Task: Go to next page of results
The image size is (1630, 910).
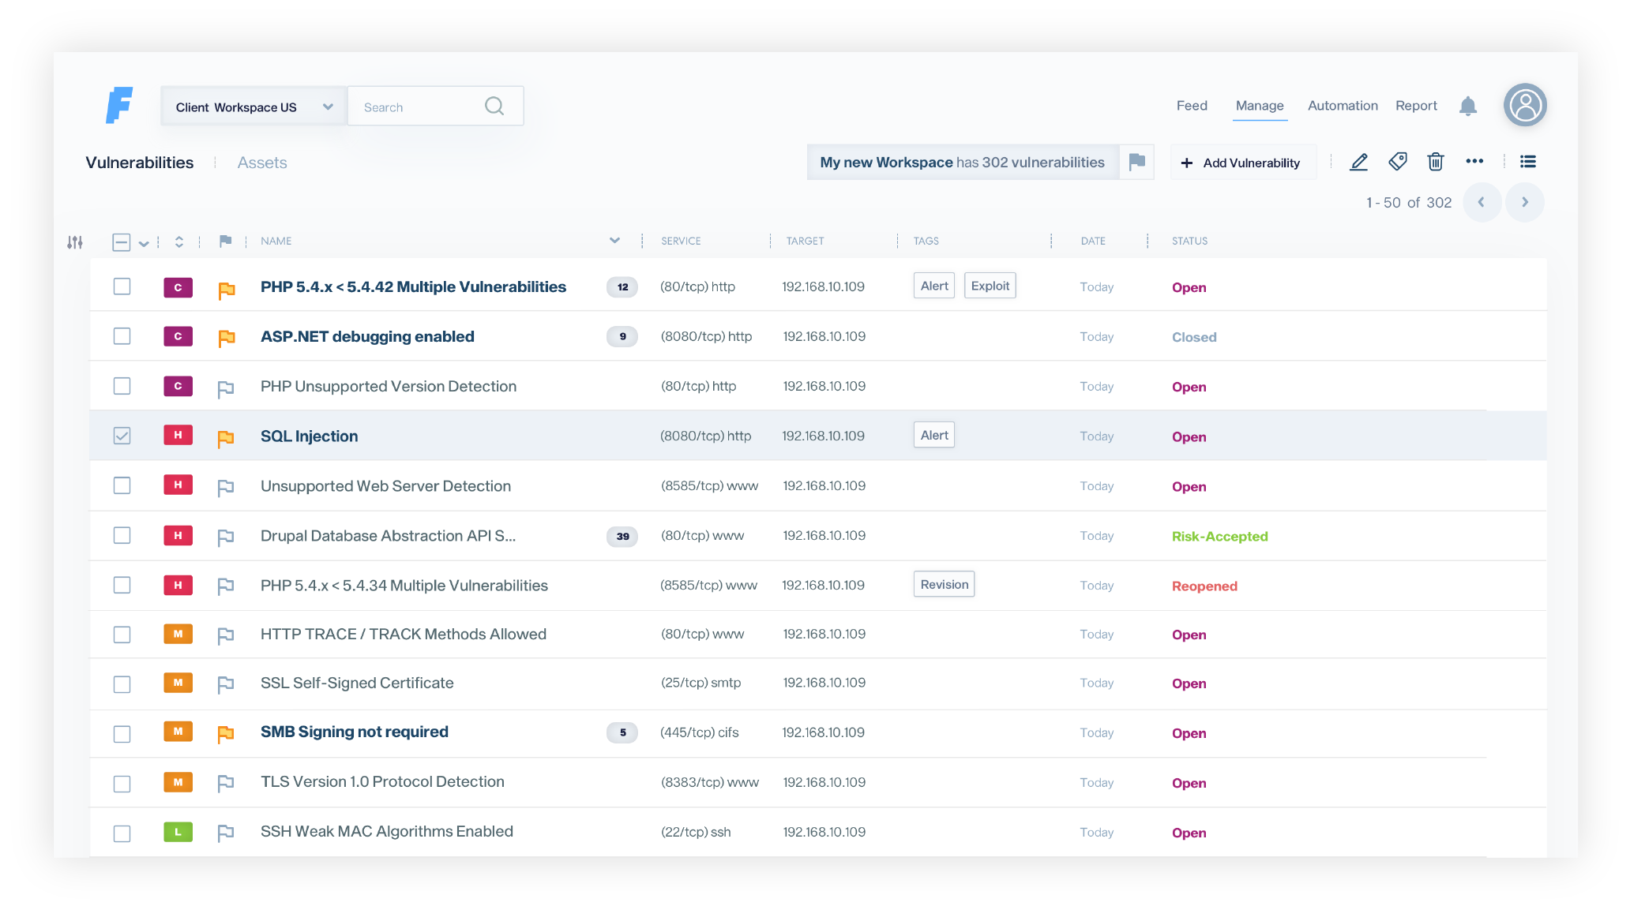Action: (x=1524, y=202)
